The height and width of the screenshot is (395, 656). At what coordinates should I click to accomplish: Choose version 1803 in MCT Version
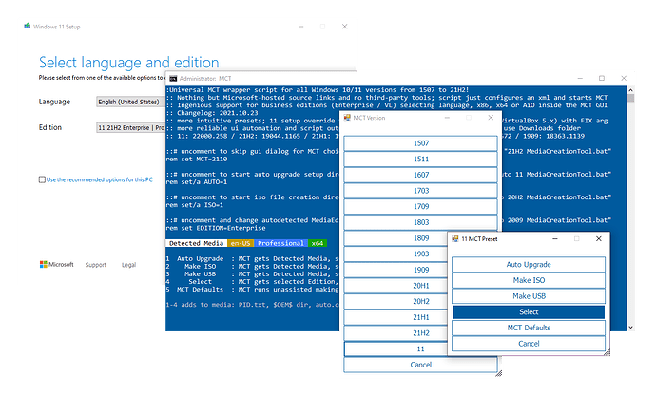coord(421,222)
